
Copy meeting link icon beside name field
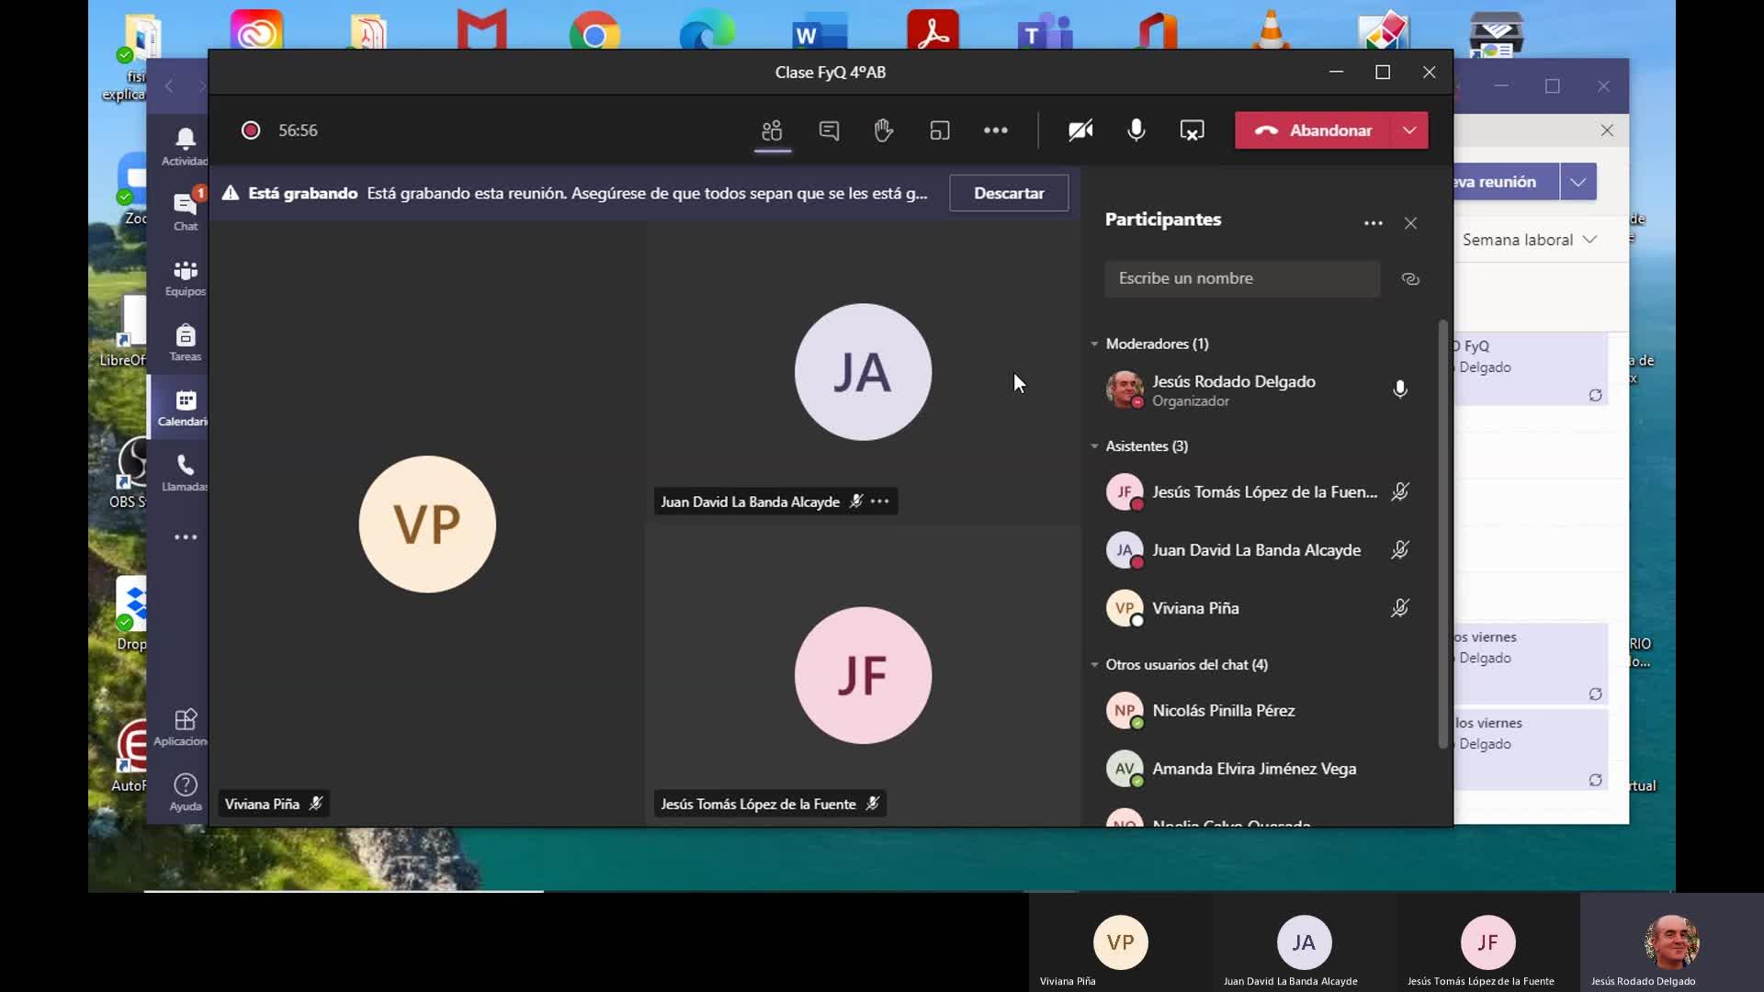point(1410,279)
